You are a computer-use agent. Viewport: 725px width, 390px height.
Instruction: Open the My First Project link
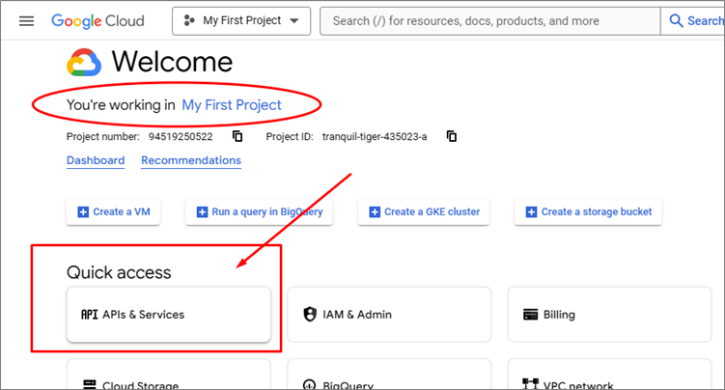click(x=231, y=105)
